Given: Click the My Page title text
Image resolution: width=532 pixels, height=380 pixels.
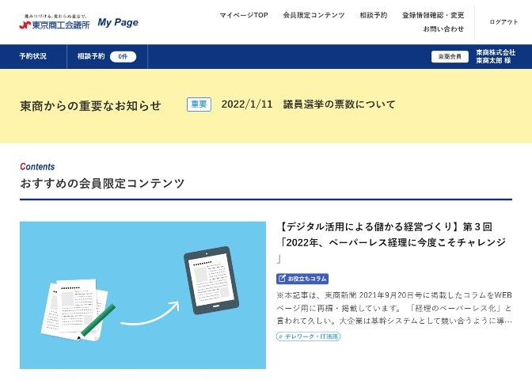Looking at the screenshot, I should (x=118, y=23).
